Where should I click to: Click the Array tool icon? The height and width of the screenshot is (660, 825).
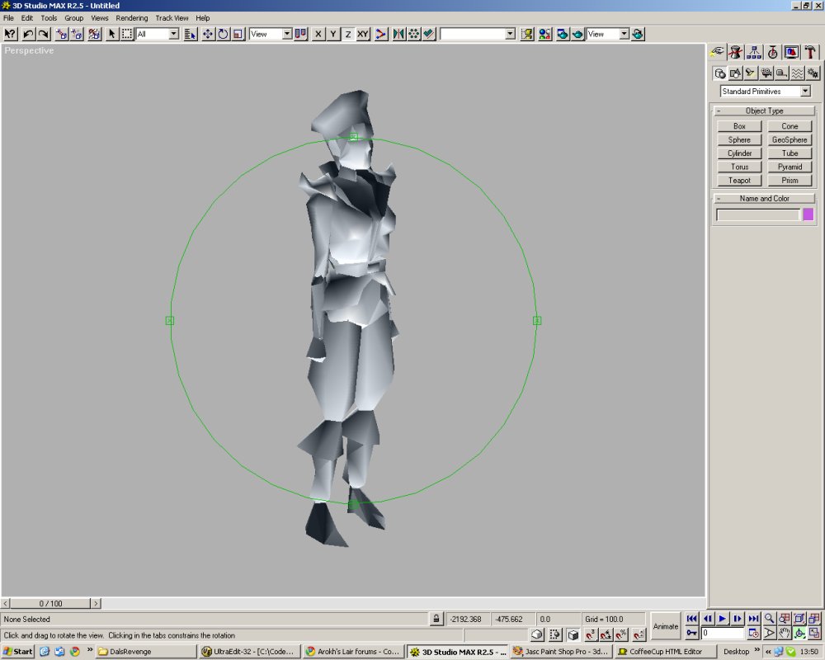[413, 34]
